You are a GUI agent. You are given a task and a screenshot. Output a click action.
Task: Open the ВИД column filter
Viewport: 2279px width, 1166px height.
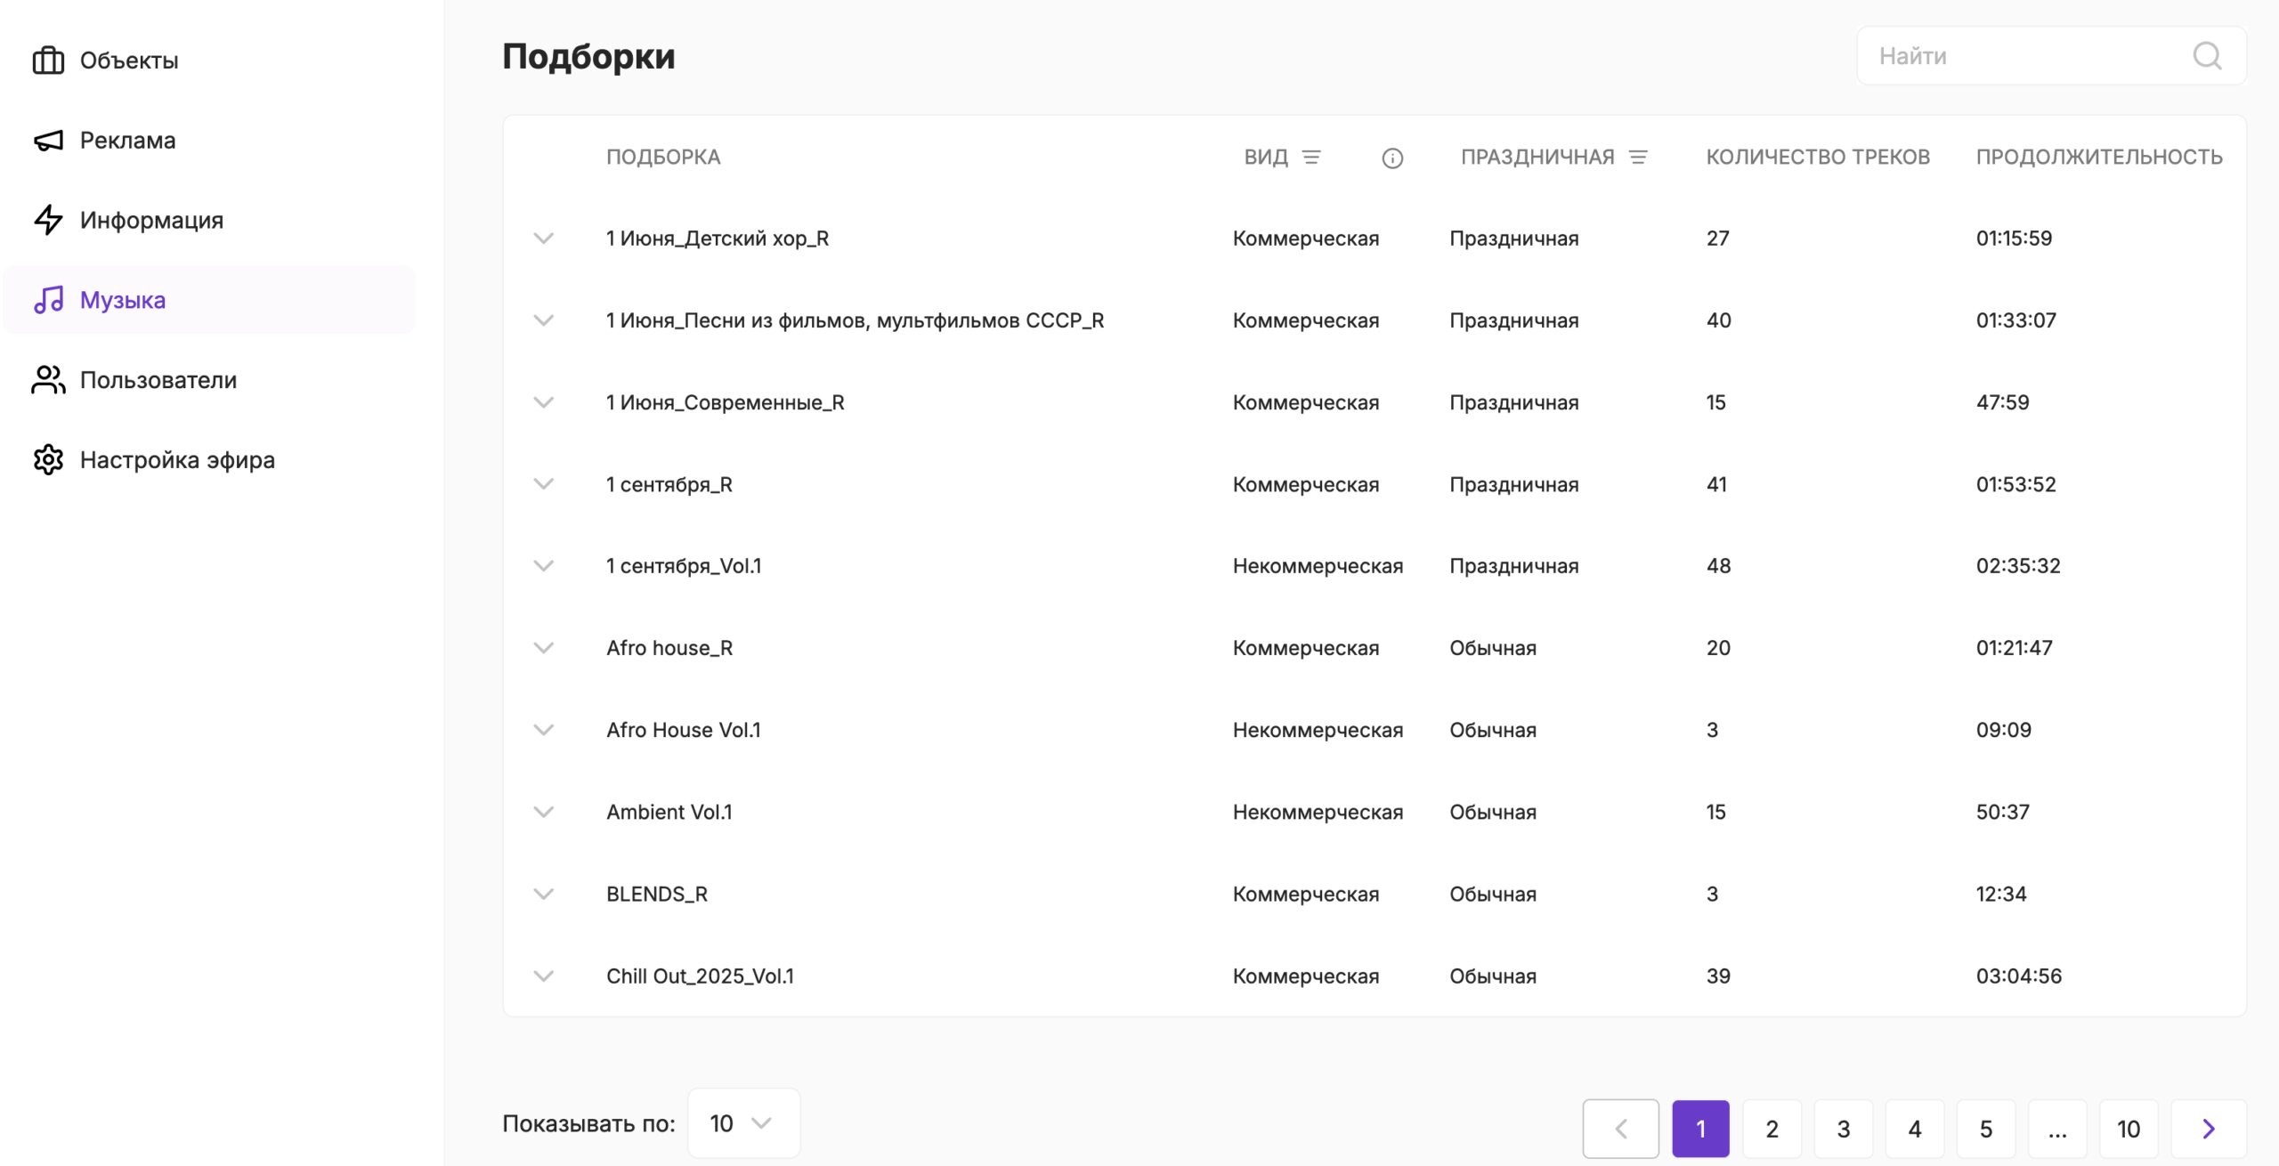pos(1313,156)
